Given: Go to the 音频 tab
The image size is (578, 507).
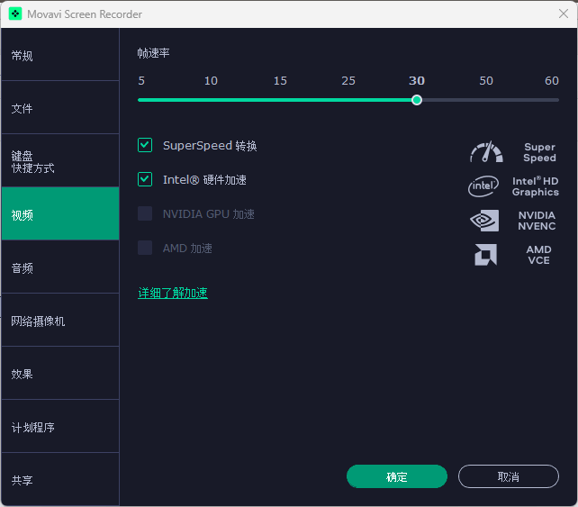Looking at the screenshot, I should [x=60, y=267].
